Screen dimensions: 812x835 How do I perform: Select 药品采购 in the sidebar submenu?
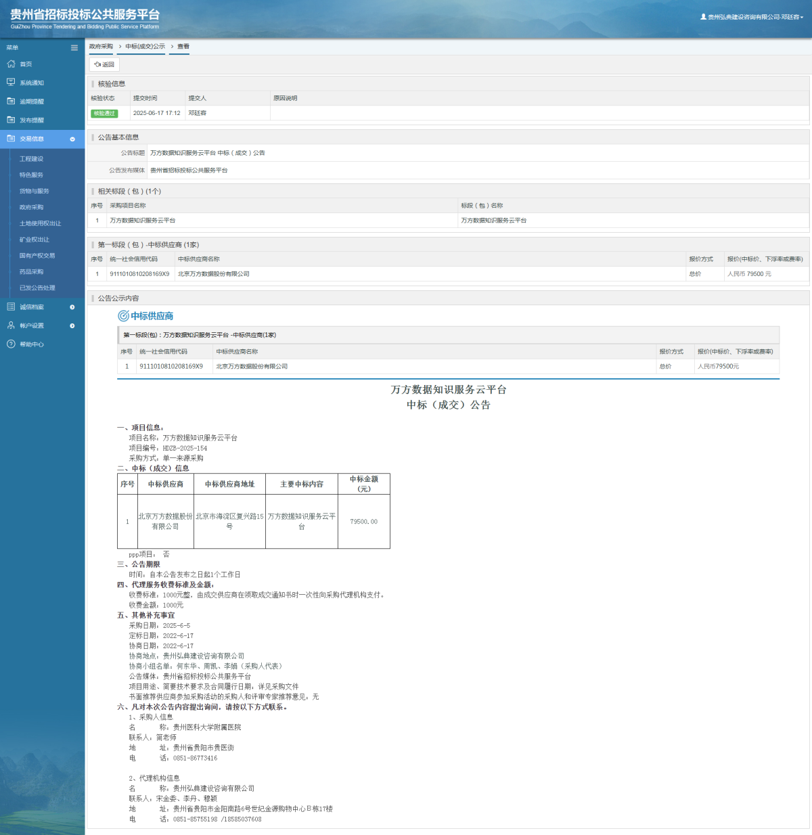coord(31,272)
